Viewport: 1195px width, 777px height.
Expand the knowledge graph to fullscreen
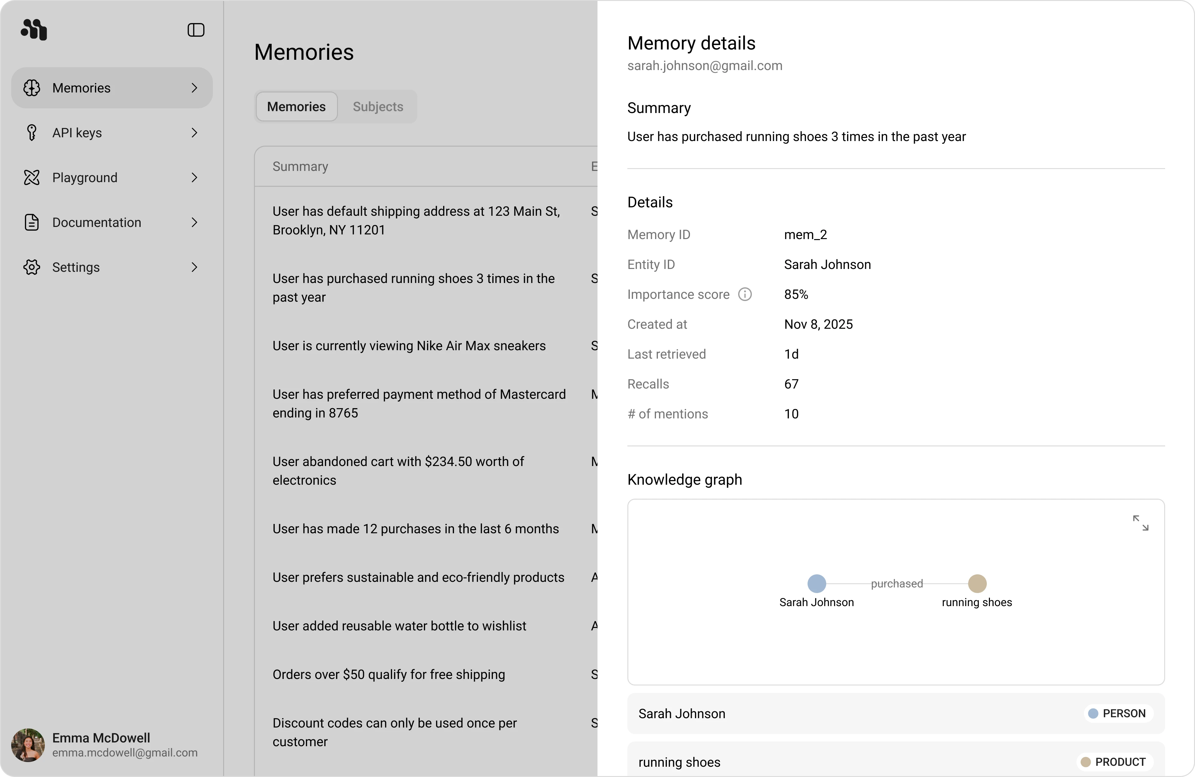1140,523
